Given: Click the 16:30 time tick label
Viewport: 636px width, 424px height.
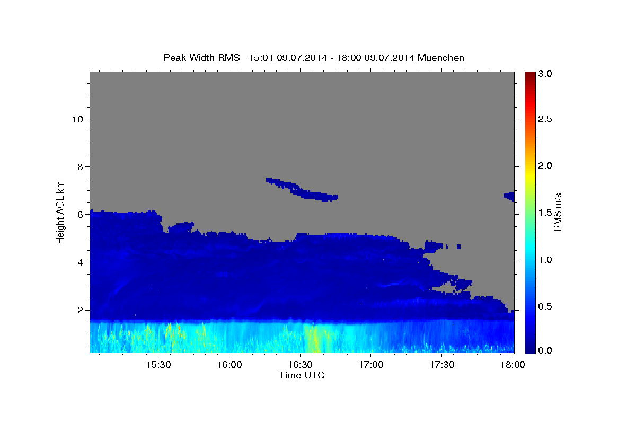Looking at the screenshot, I should (300, 365).
